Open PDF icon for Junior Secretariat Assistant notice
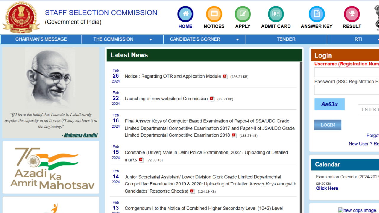Viewport: 379px width, 213px height. [193, 191]
